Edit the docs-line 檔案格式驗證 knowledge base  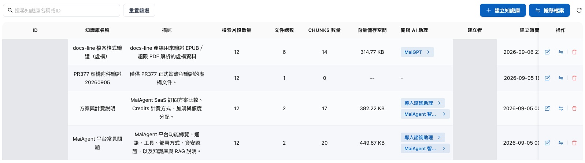547,52
